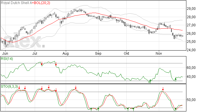
Task: Click the 'Royal Dutch Shell A' chart title
Action: 16,3
